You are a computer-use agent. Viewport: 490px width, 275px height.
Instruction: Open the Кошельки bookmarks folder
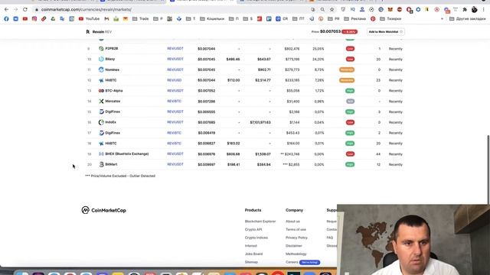tap(212, 18)
